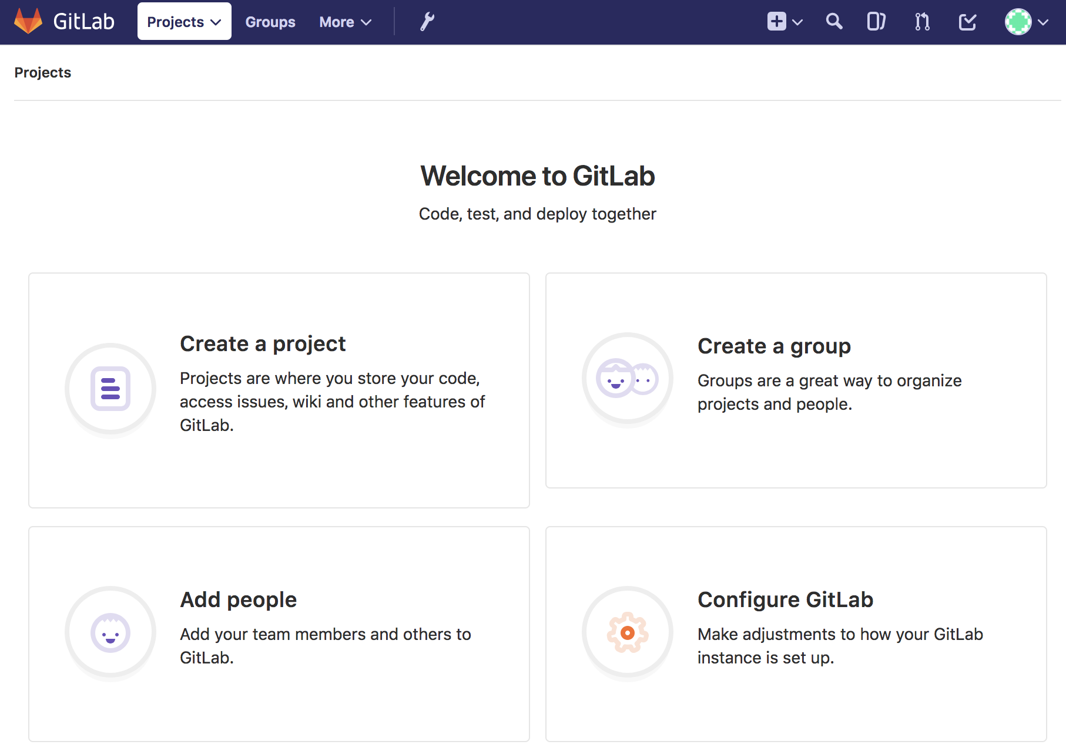Image resolution: width=1066 pixels, height=748 pixels.
Task: Click the document icon on Create a project card
Action: (x=110, y=389)
